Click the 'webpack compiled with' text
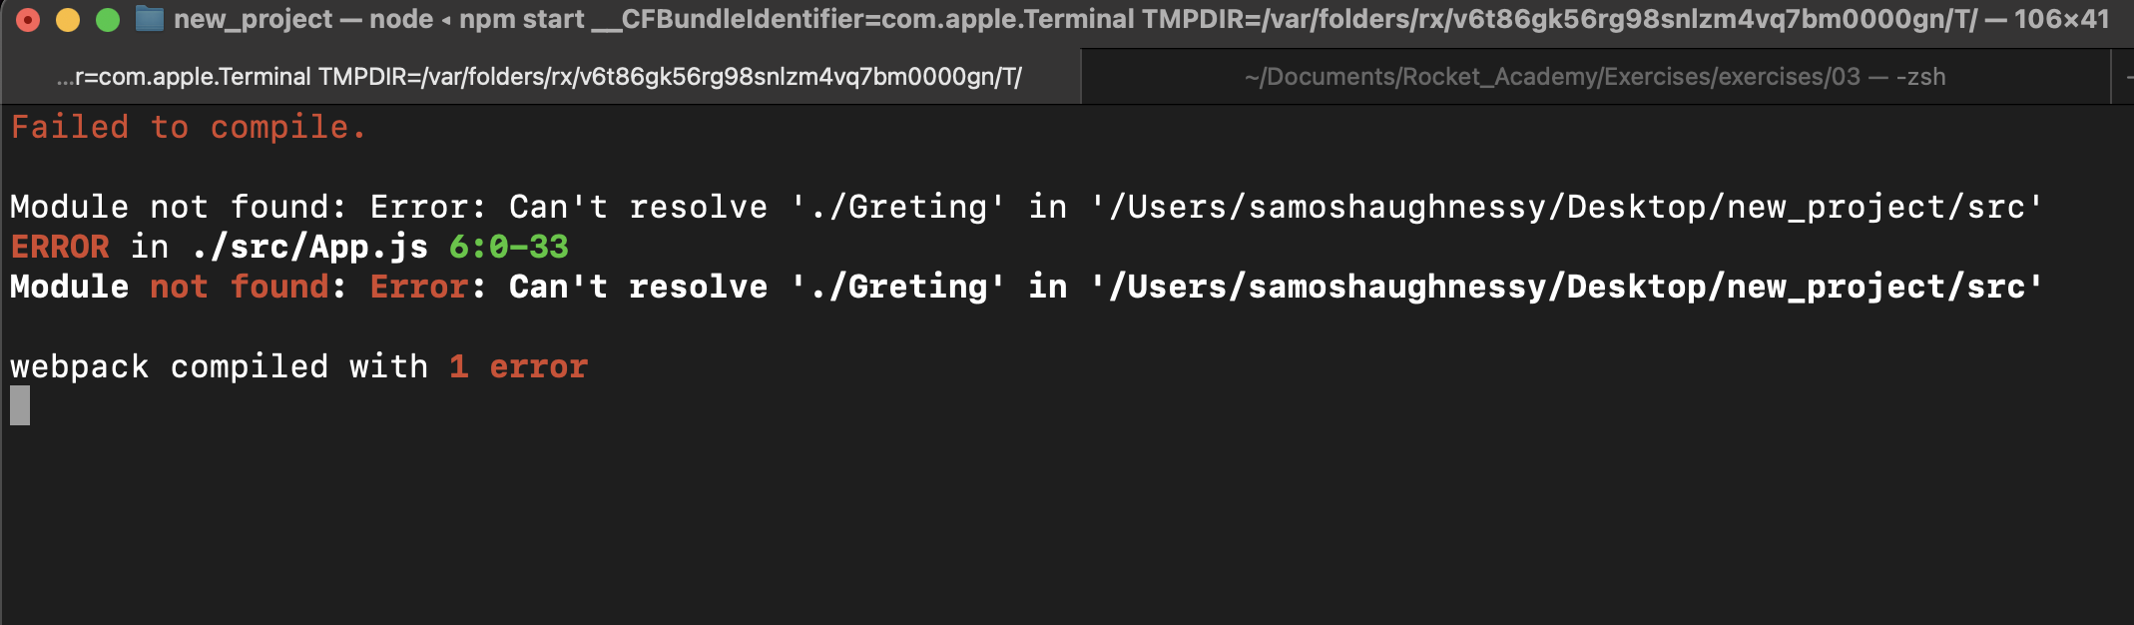 (x=219, y=367)
